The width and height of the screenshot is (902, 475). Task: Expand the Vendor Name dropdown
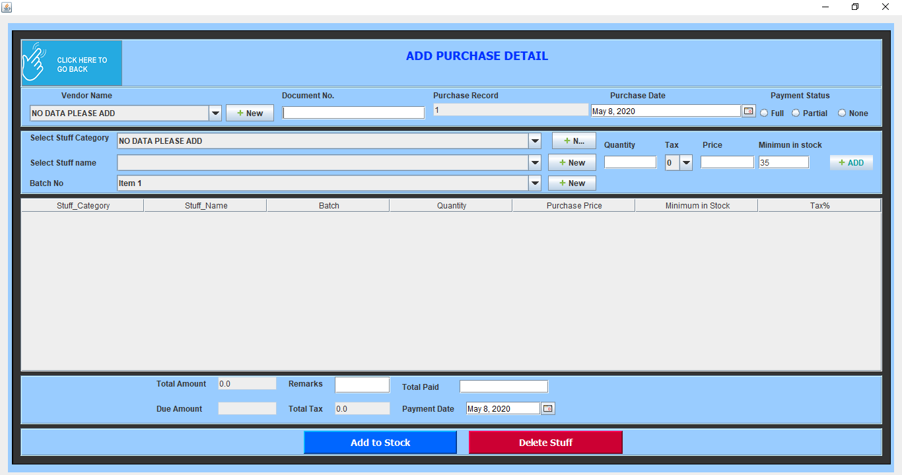[x=215, y=113]
